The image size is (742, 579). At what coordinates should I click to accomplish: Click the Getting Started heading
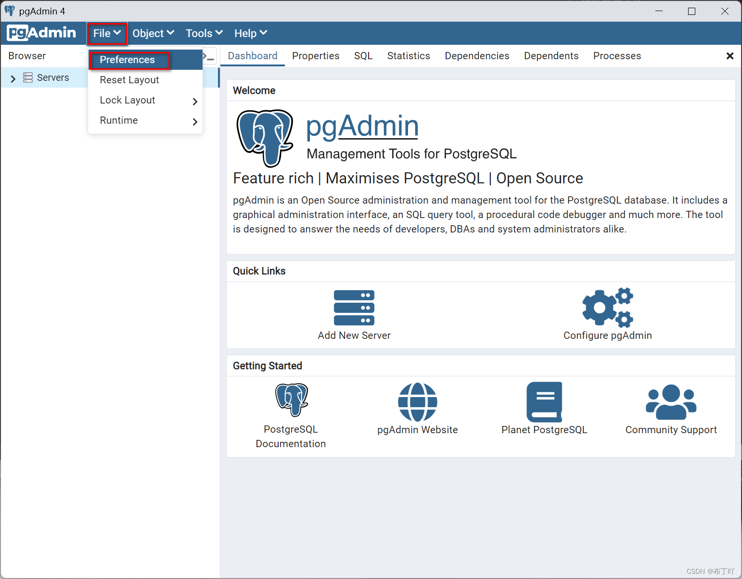point(268,366)
